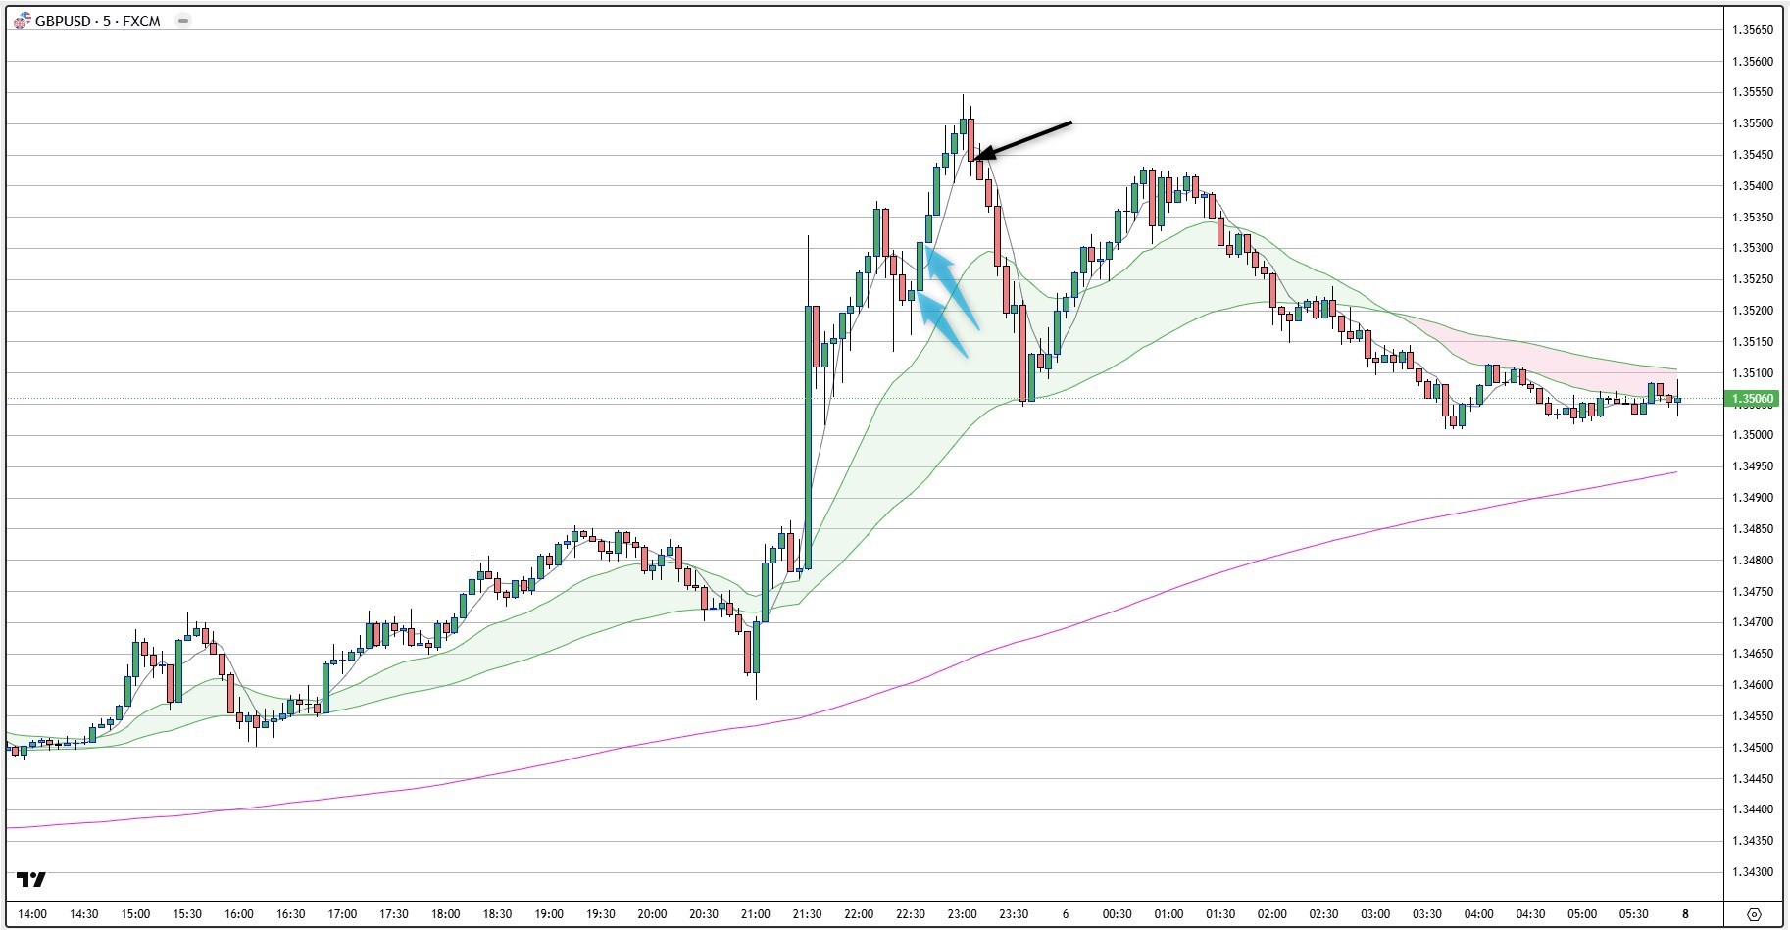Click the GBP/USD currency flag icon
Image resolution: width=1790 pixels, height=930 pixels.
click(22, 22)
